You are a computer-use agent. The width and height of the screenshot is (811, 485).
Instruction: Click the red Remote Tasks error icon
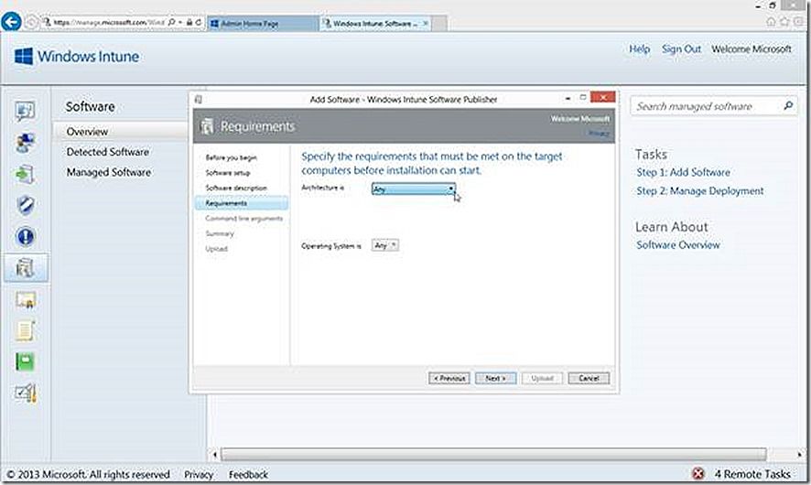tap(697, 473)
